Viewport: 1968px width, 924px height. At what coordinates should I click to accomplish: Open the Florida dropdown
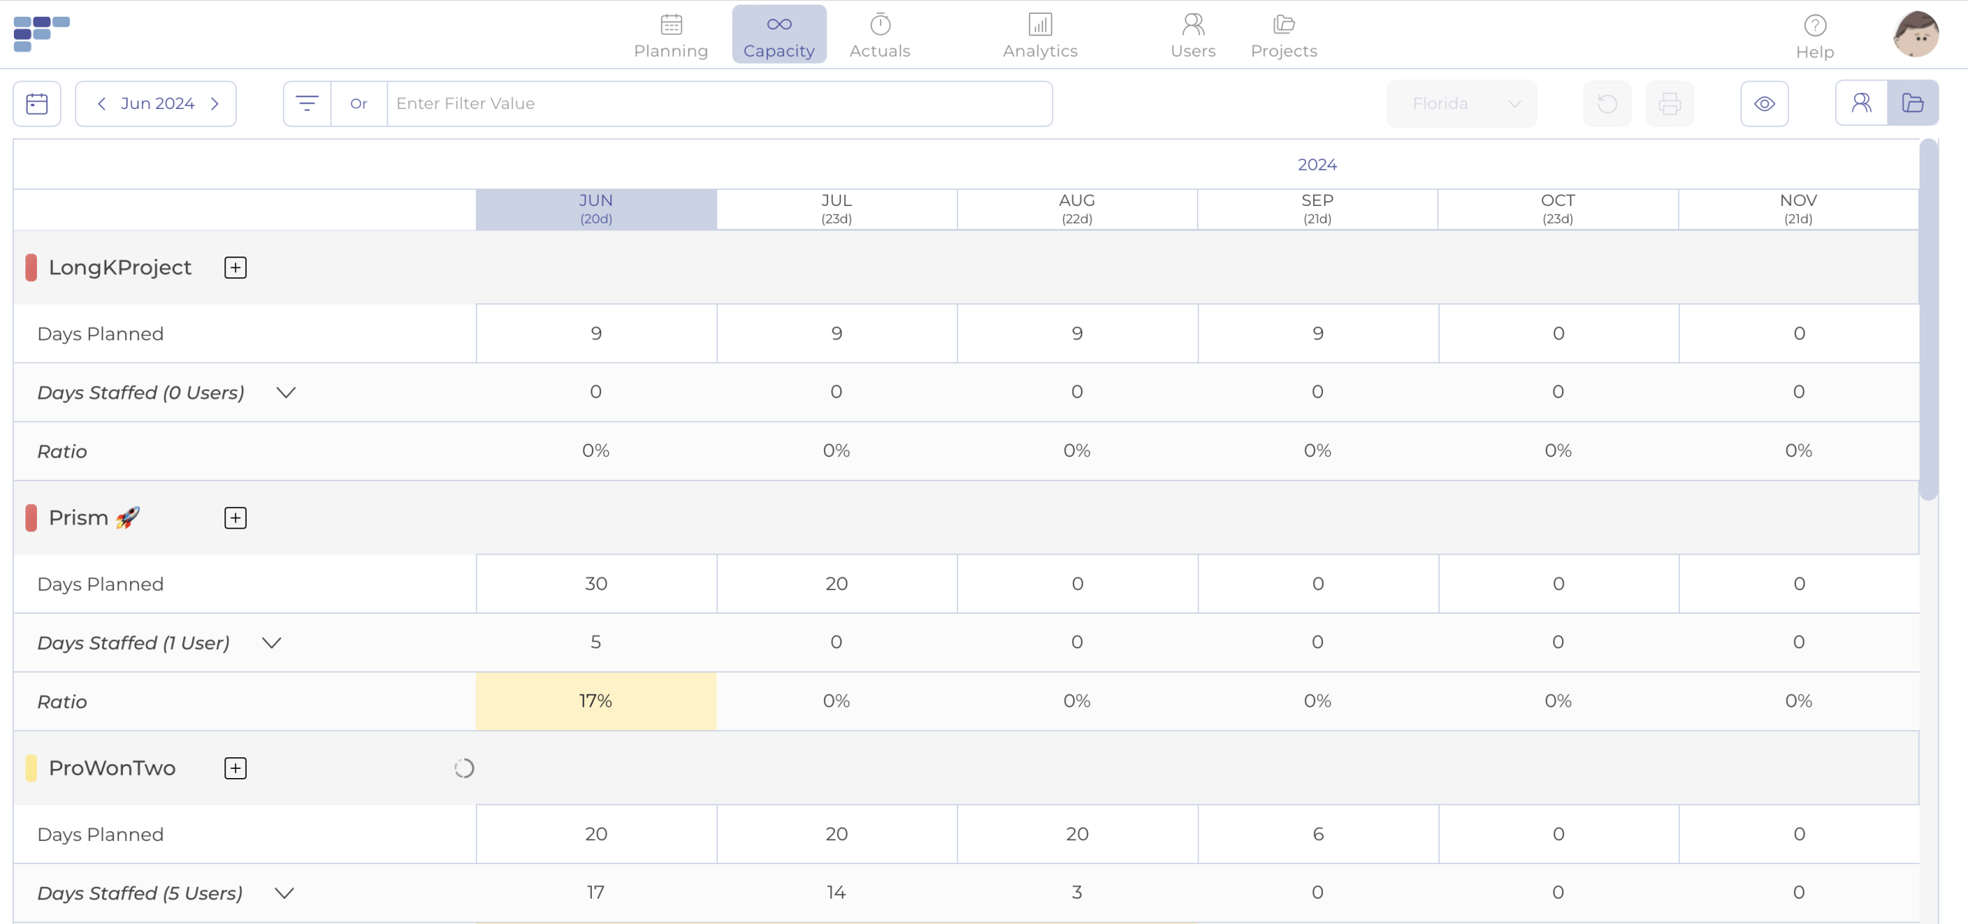click(x=1461, y=104)
